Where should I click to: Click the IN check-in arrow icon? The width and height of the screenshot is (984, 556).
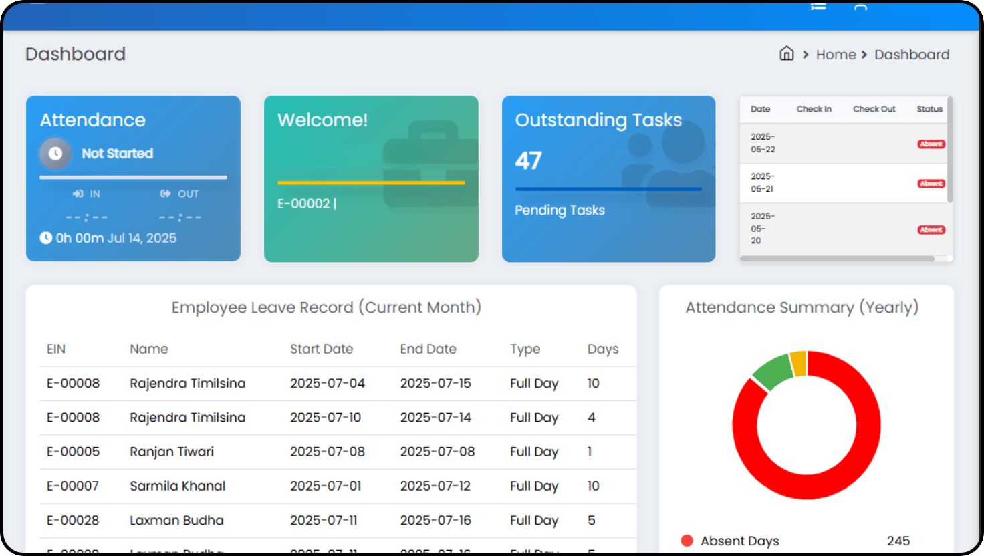pyautogui.click(x=78, y=194)
